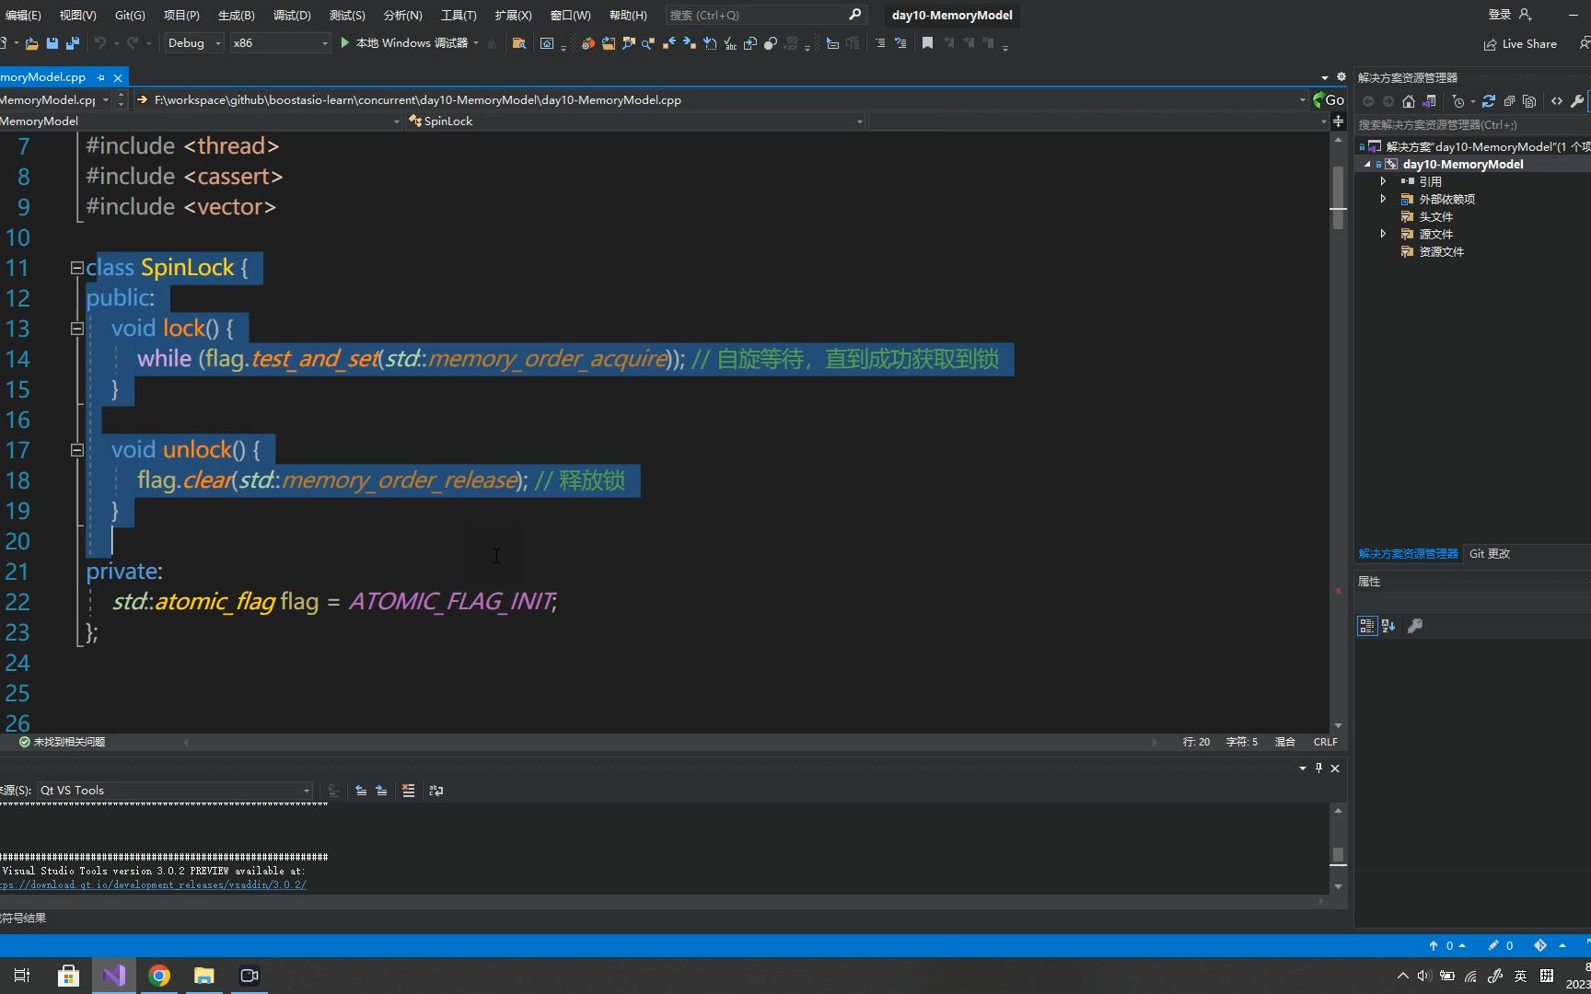The height and width of the screenshot is (994, 1591).
Task: Open the Qt VS Tools output source dropdown
Action: coord(306,790)
